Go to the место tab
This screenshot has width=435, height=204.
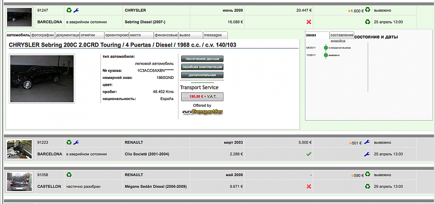coord(141,35)
